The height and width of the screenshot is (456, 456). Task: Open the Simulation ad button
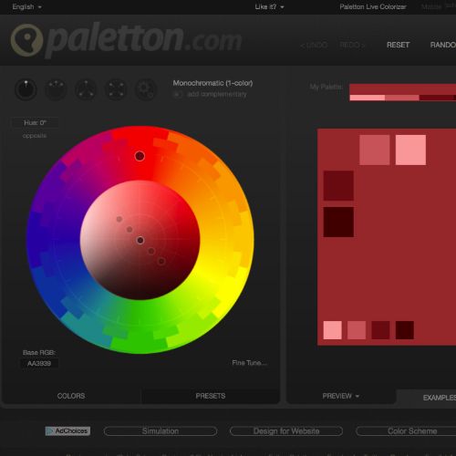(161, 431)
